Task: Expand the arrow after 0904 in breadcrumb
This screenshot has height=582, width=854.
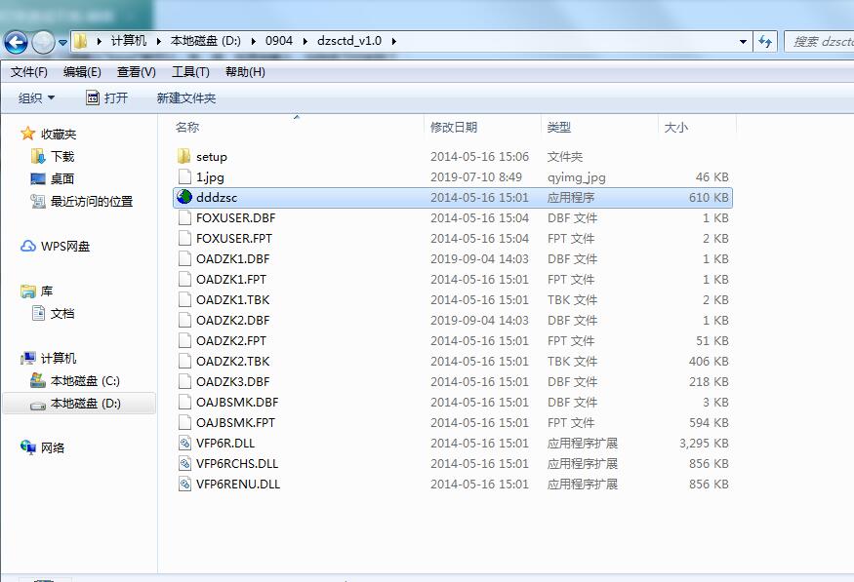Action: point(305,41)
